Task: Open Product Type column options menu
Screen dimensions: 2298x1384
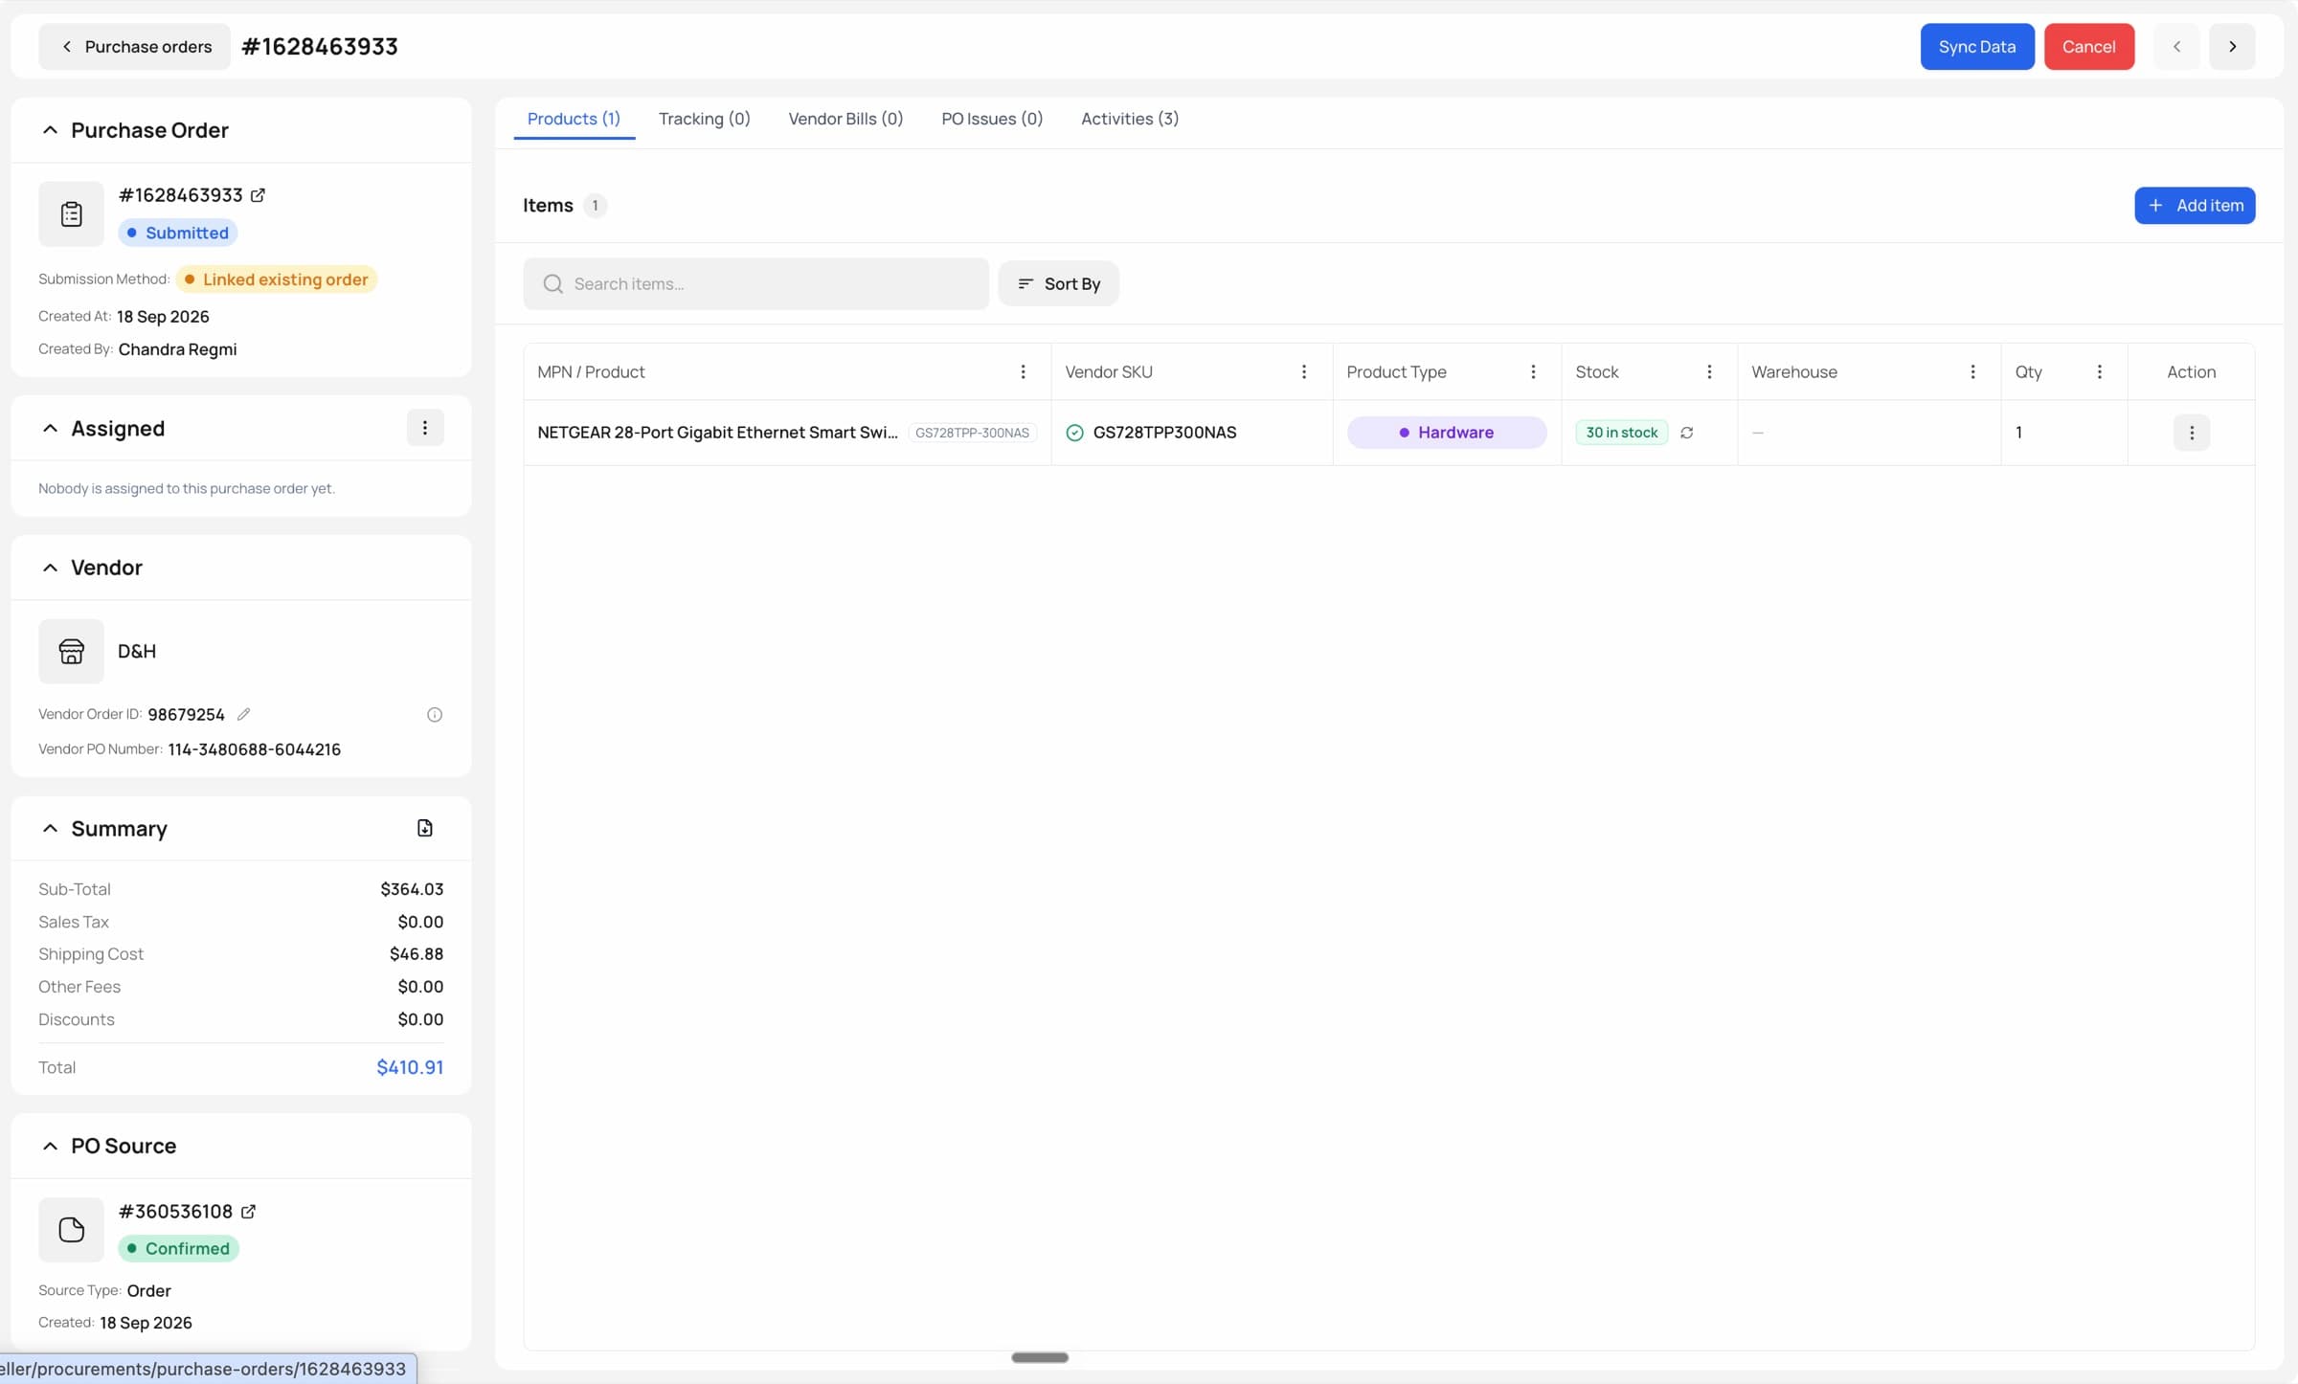Action: 1533,371
